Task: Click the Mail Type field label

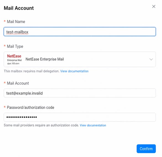Action: tap(15, 46)
